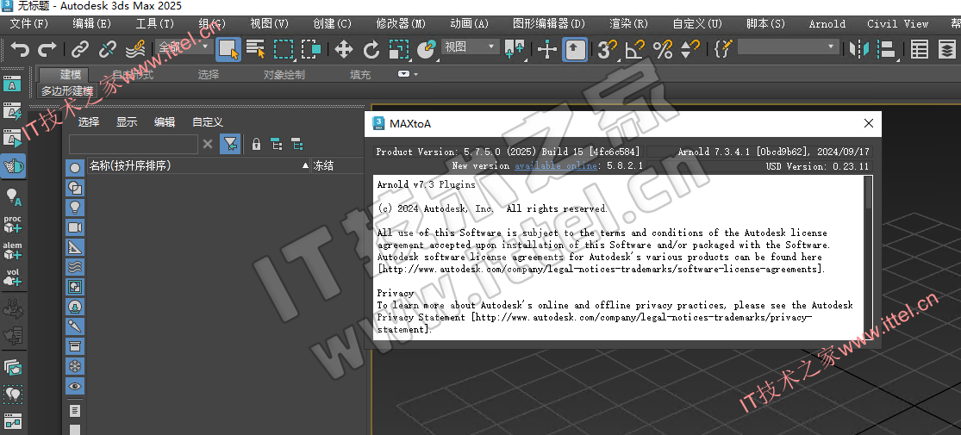Click the Edit Named Selection Sets icon
The image size is (961, 435).
[723, 49]
